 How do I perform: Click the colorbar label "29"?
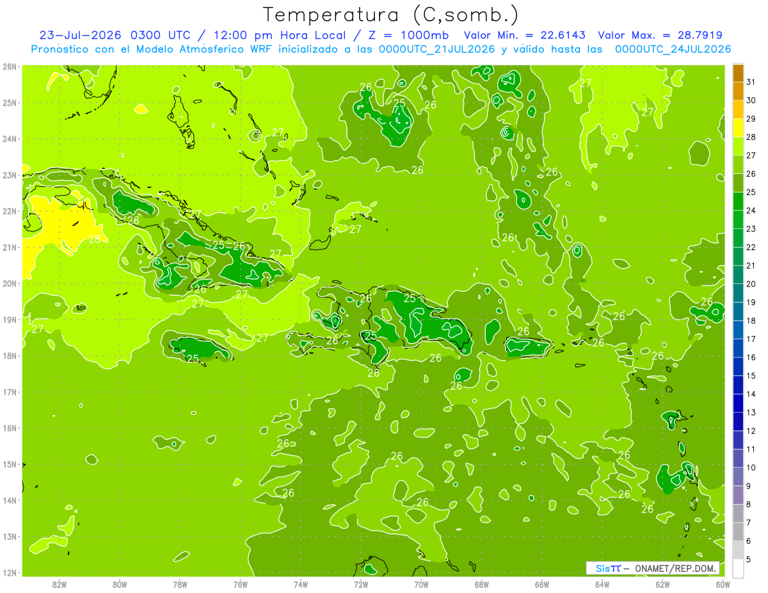point(751,119)
